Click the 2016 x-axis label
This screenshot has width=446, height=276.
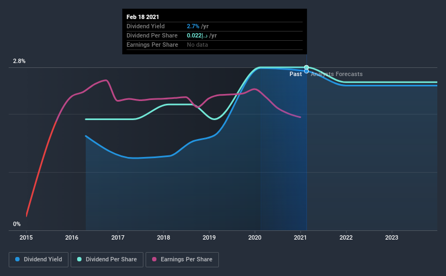pyautogui.click(x=72, y=237)
